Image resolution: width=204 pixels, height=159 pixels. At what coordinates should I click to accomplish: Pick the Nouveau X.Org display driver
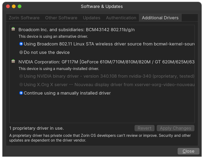tap(21, 85)
